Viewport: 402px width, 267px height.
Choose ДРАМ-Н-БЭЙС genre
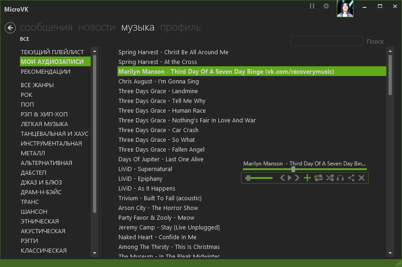41,192
